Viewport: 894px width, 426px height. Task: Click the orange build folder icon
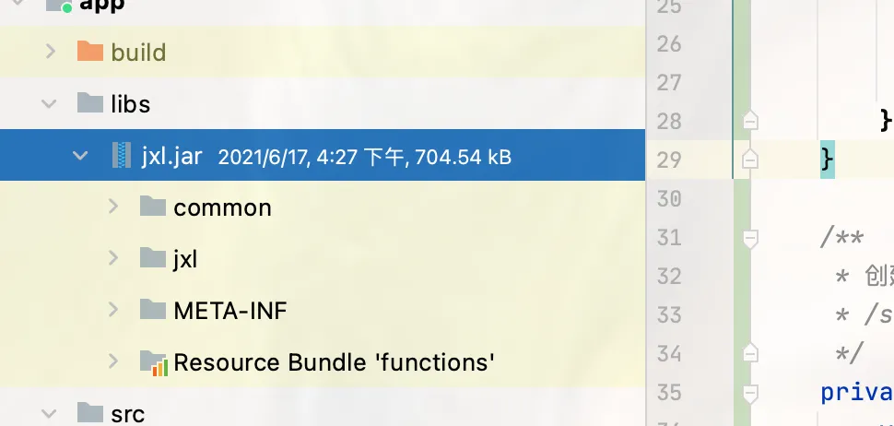coord(90,52)
